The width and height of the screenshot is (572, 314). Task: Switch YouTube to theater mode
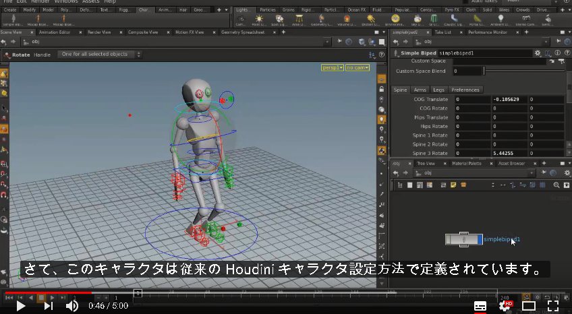click(529, 306)
